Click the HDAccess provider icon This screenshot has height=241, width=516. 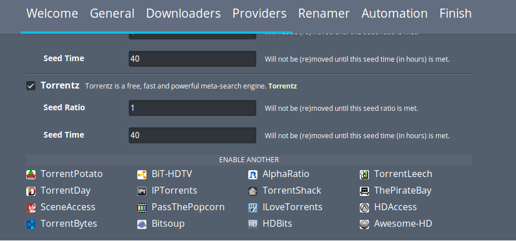coord(364,207)
